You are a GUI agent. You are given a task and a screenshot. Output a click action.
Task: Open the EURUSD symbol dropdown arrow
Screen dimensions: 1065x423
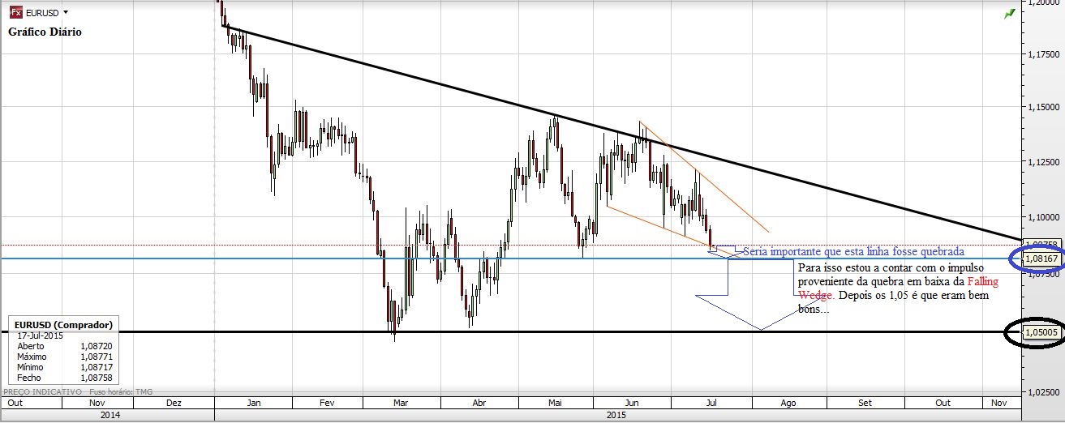tap(66, 13)
